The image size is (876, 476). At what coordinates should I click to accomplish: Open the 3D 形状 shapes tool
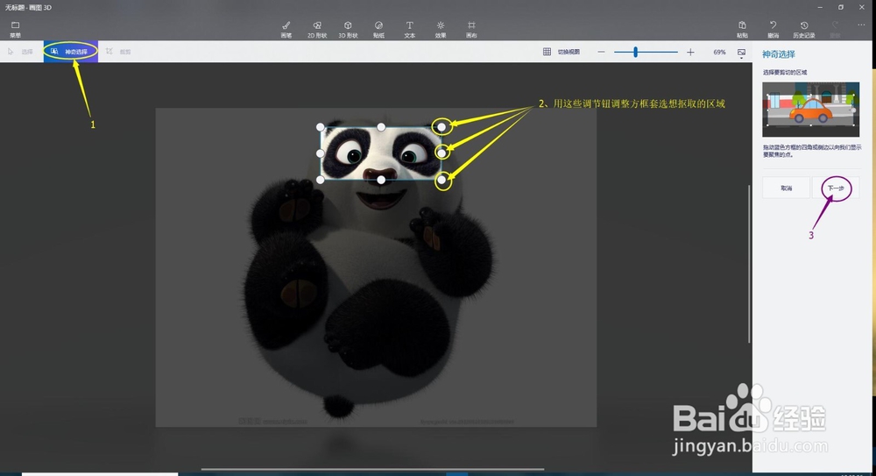348,29
